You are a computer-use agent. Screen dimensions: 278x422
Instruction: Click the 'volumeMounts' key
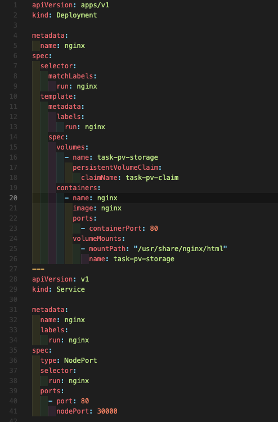pos(97,239)
